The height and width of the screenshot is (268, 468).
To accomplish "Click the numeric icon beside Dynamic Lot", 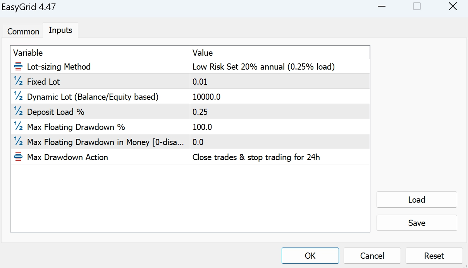I will click(x=18, y=97).
